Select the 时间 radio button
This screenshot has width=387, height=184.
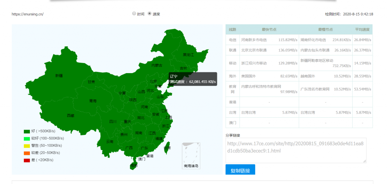(x=134, y=14)
